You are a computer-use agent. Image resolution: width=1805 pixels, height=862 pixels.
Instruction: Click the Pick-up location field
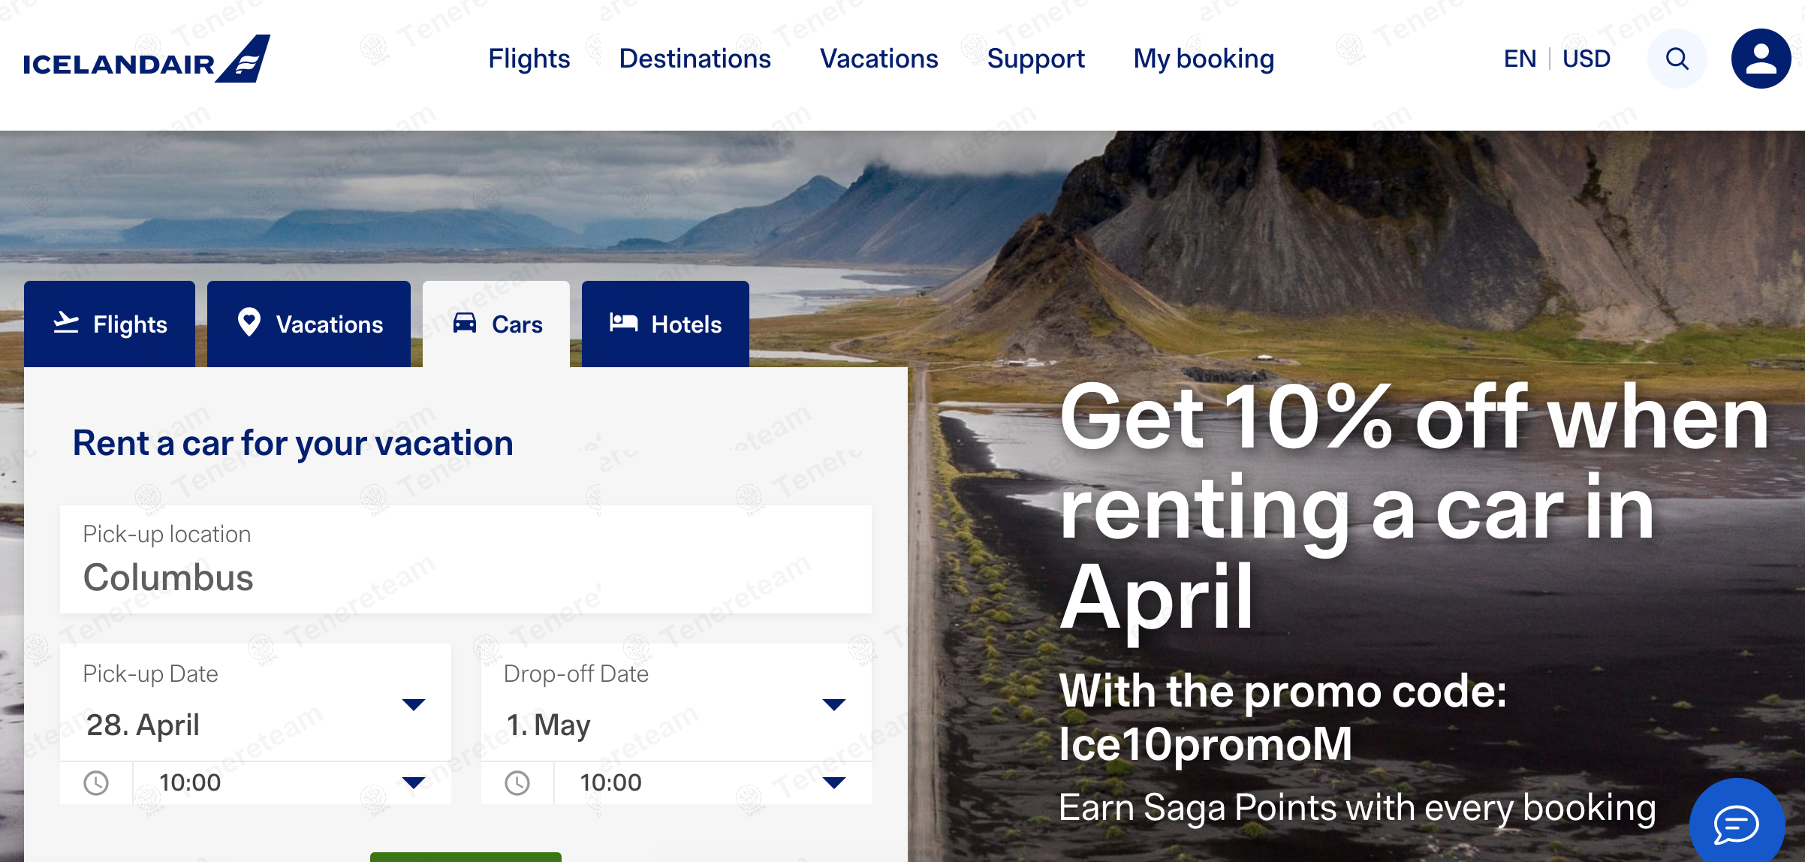466,560
